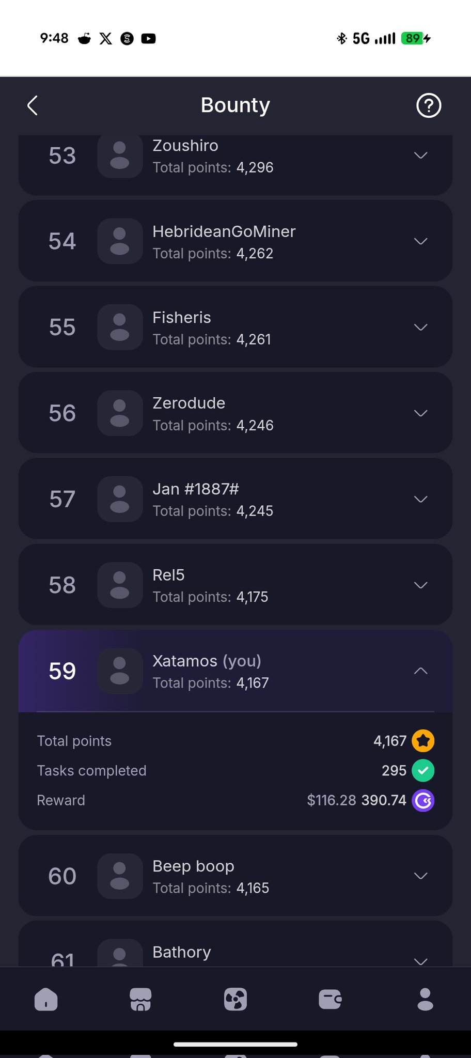Open the store icon in the bottom navigation

[140, 999]
